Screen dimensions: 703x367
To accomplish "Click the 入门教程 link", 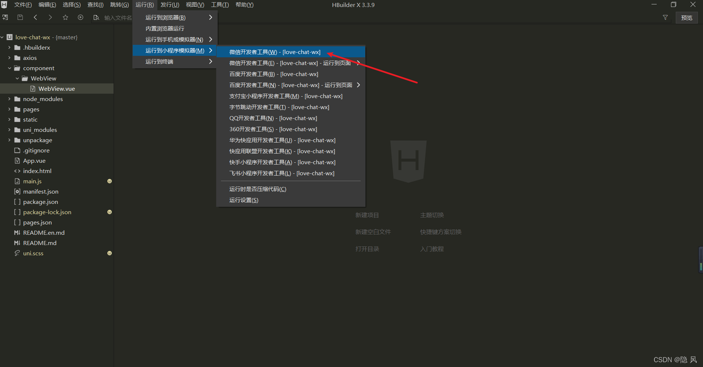I will click(x=432, y=249).
